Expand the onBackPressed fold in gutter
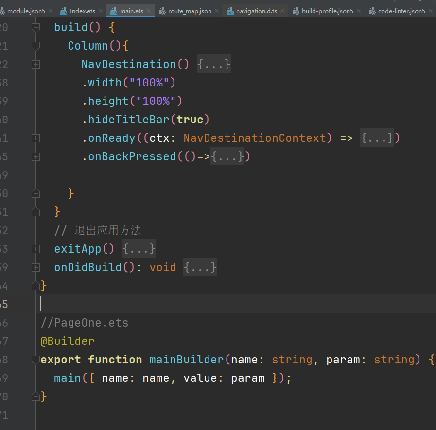The width and height of the screenshot is (436, 430). (35, 157)
